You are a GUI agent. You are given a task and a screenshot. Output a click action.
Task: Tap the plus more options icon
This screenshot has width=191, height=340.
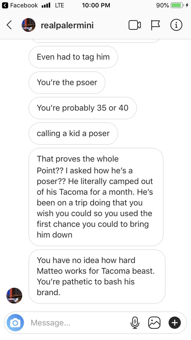pos(175,323)
